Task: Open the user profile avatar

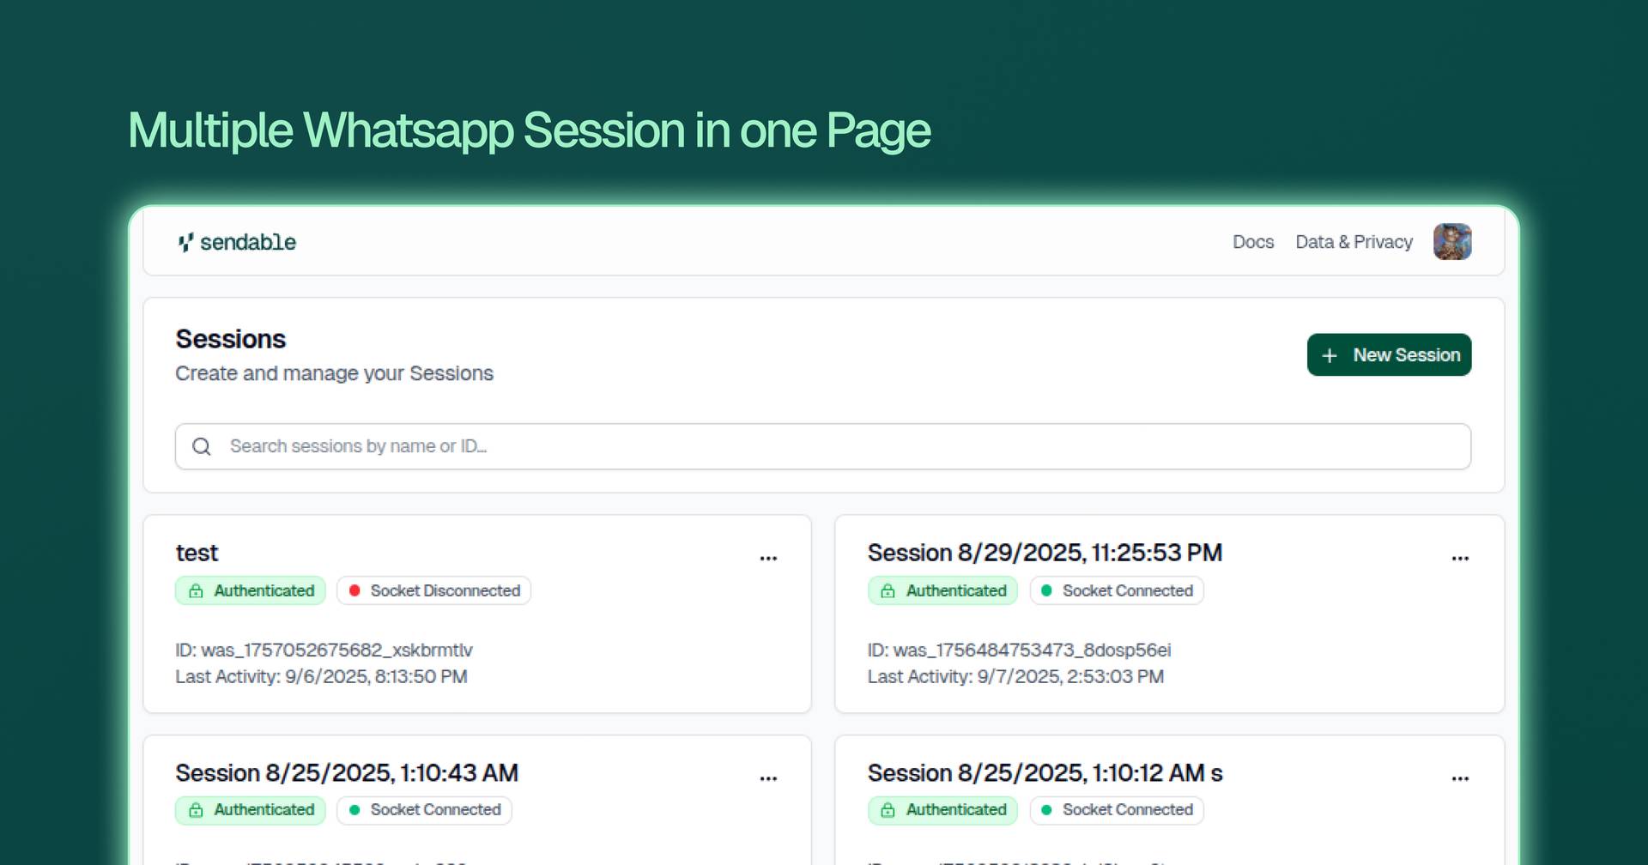Action: pos(1452,242)
